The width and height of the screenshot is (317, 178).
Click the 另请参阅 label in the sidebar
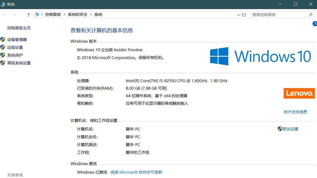point(15,175)
